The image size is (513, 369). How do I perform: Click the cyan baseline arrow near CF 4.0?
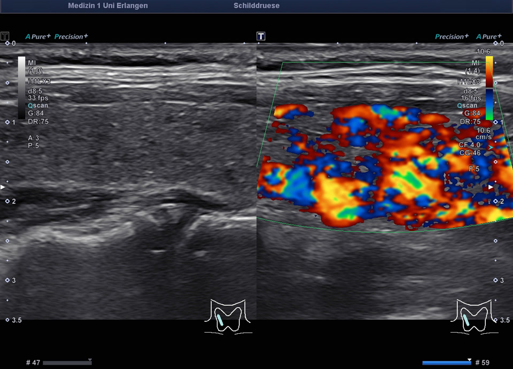pyautogui.click(x=490, y=147)
